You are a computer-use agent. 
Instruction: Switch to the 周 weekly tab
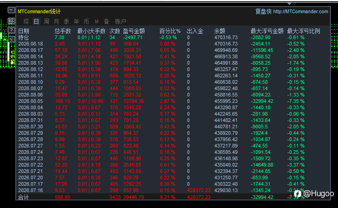47,21
